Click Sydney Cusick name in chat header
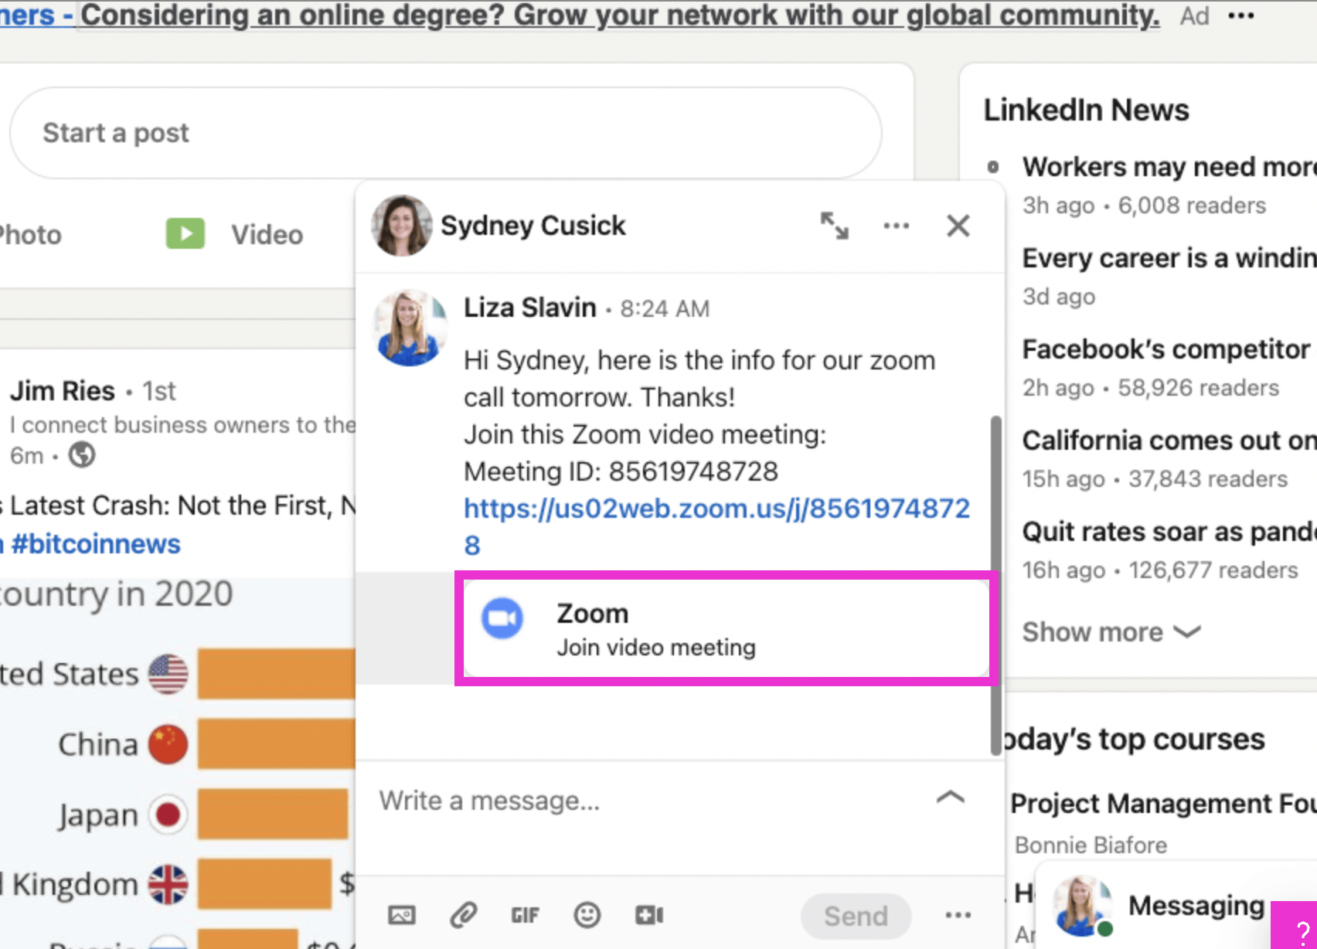The image size is (1317, 949). coord(533,226)
